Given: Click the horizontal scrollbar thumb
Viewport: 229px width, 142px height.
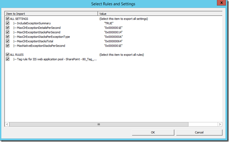Looking at the screenshot, I should (99, 124).
